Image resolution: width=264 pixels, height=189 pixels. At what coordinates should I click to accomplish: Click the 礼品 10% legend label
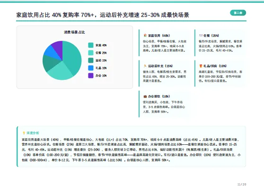click(101, 68)
